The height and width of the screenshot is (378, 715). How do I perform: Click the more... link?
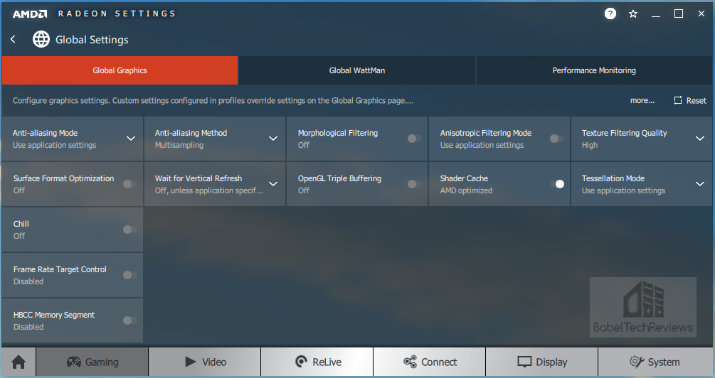point(642,101)
